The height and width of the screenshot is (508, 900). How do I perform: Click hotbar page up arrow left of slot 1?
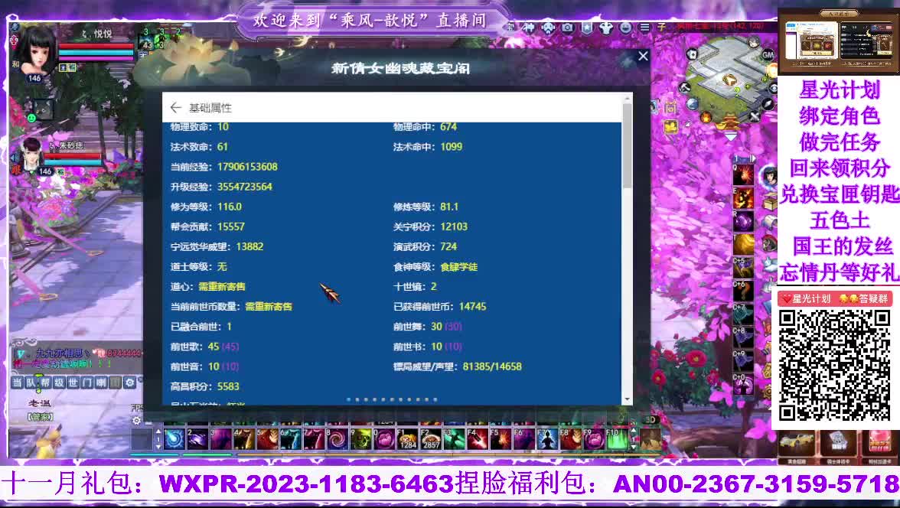click(x=158, y=431)
